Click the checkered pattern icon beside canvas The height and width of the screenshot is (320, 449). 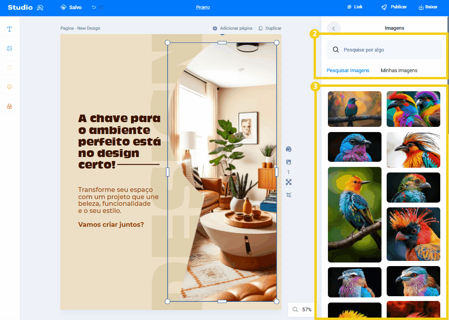point(289,182)
